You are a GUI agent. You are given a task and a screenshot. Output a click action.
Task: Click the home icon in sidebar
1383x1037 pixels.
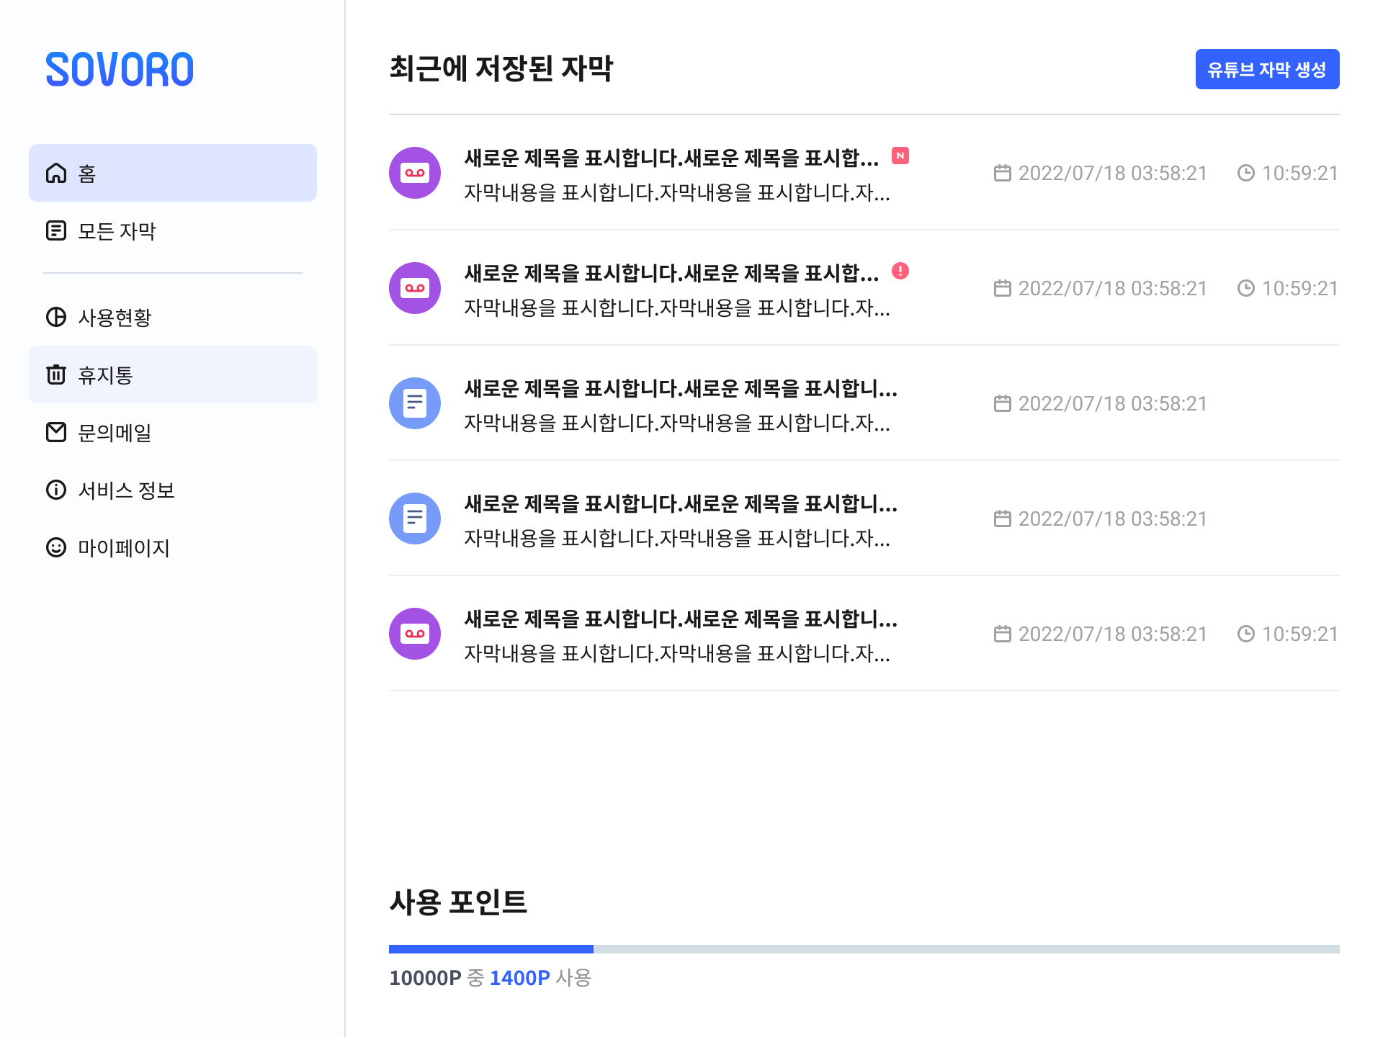56,174
